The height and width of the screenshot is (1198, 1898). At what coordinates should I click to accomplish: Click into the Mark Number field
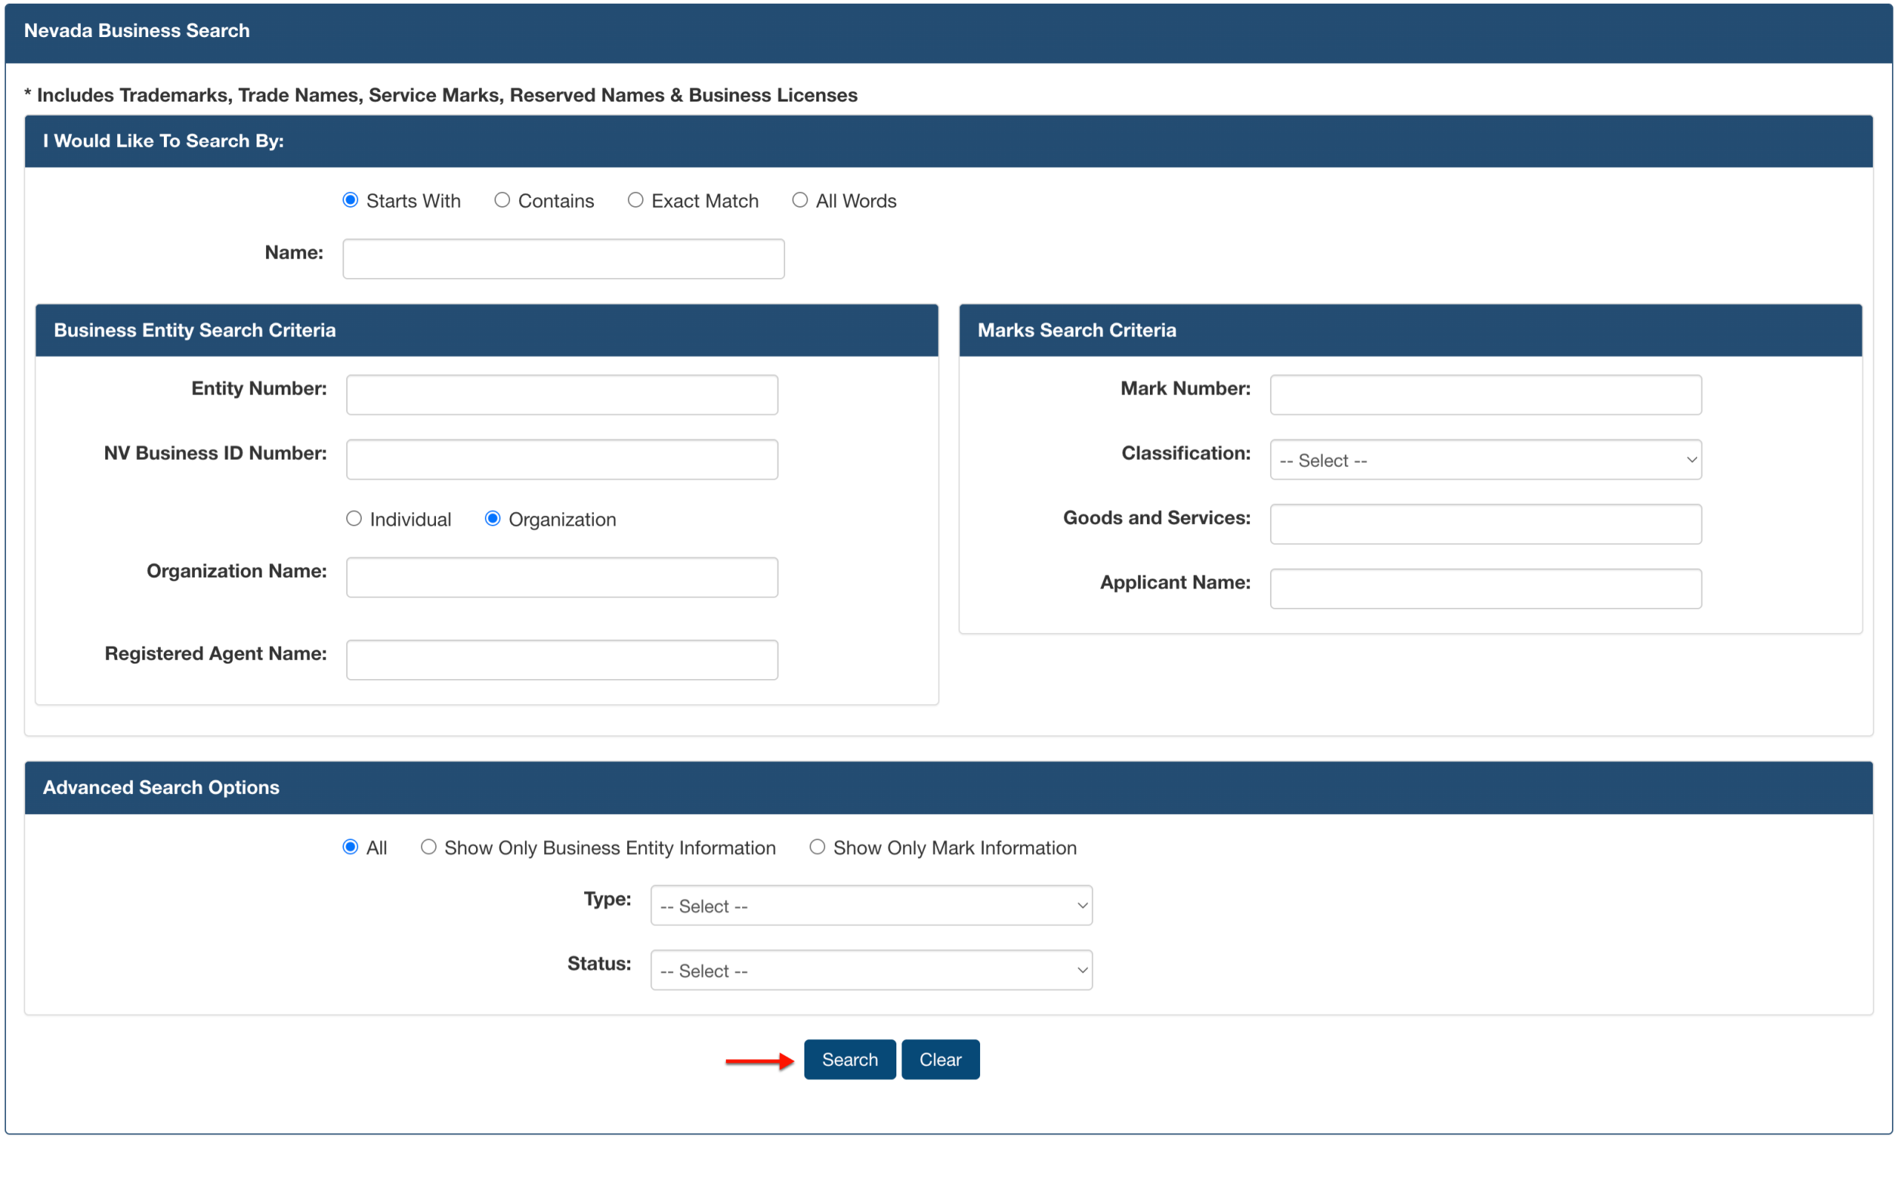tap(1486, 395)
